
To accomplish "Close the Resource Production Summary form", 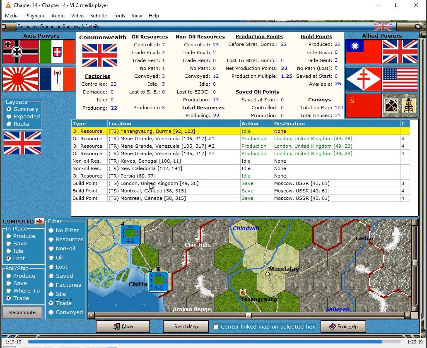I will [418, 26].
